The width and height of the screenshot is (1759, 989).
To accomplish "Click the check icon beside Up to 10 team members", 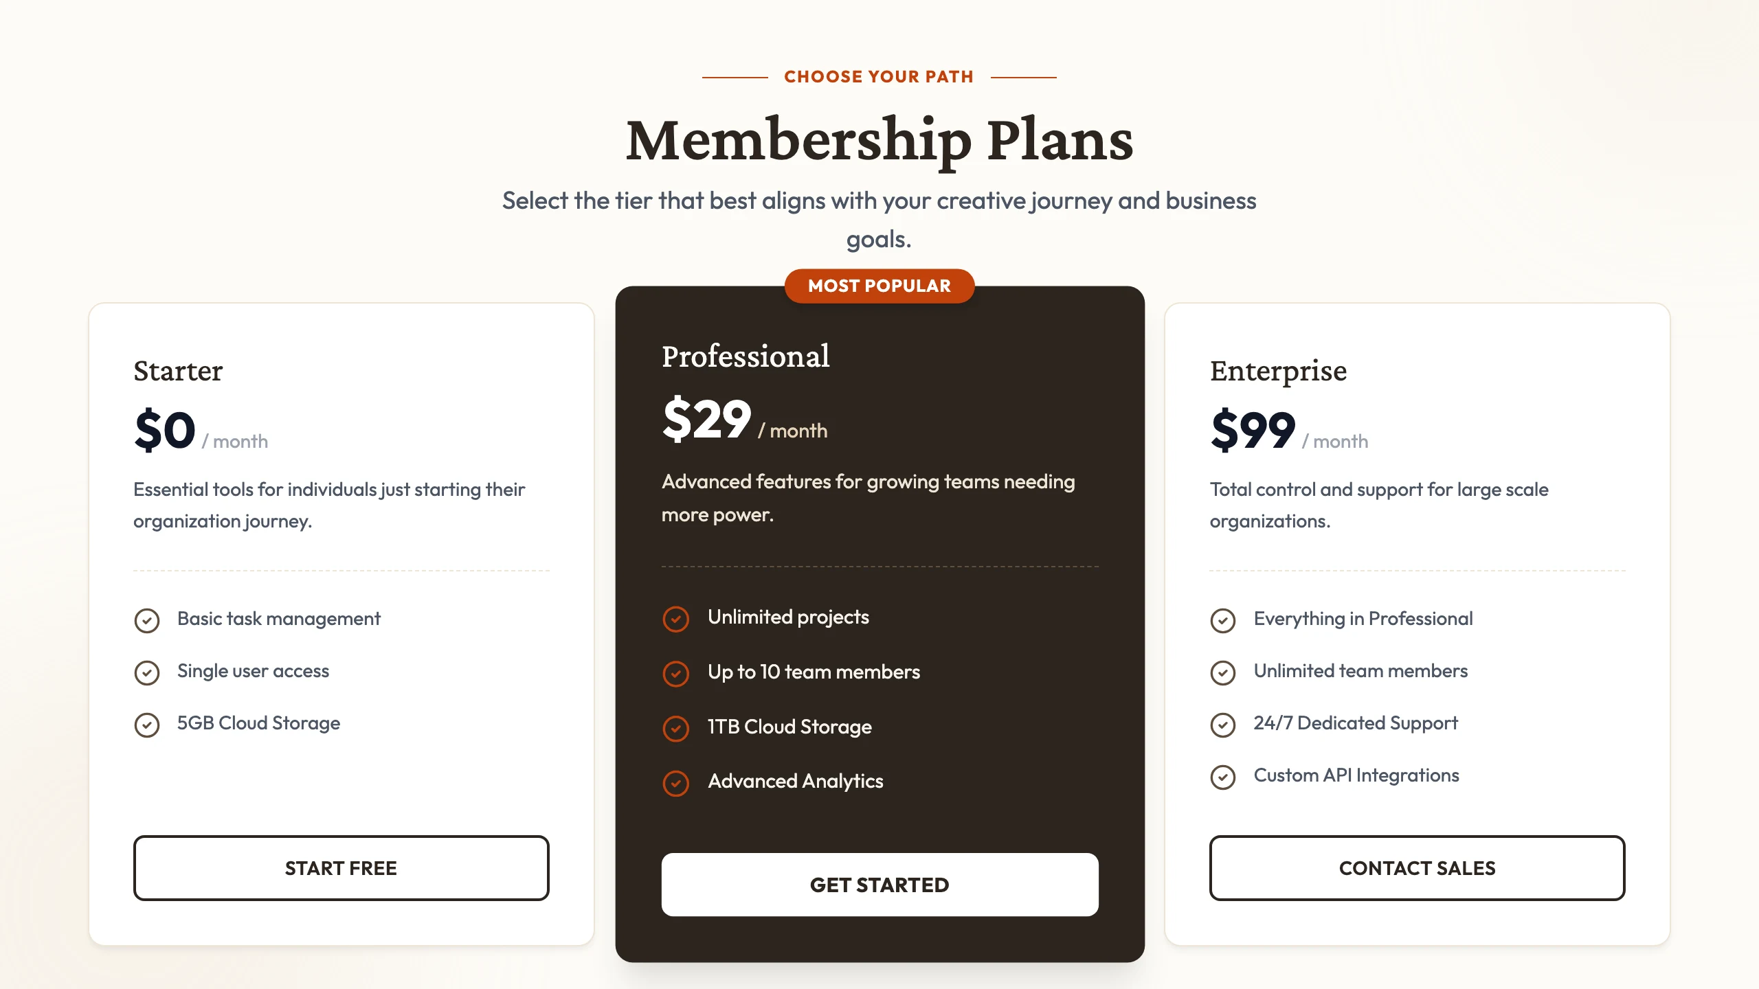I will [675, 674].
